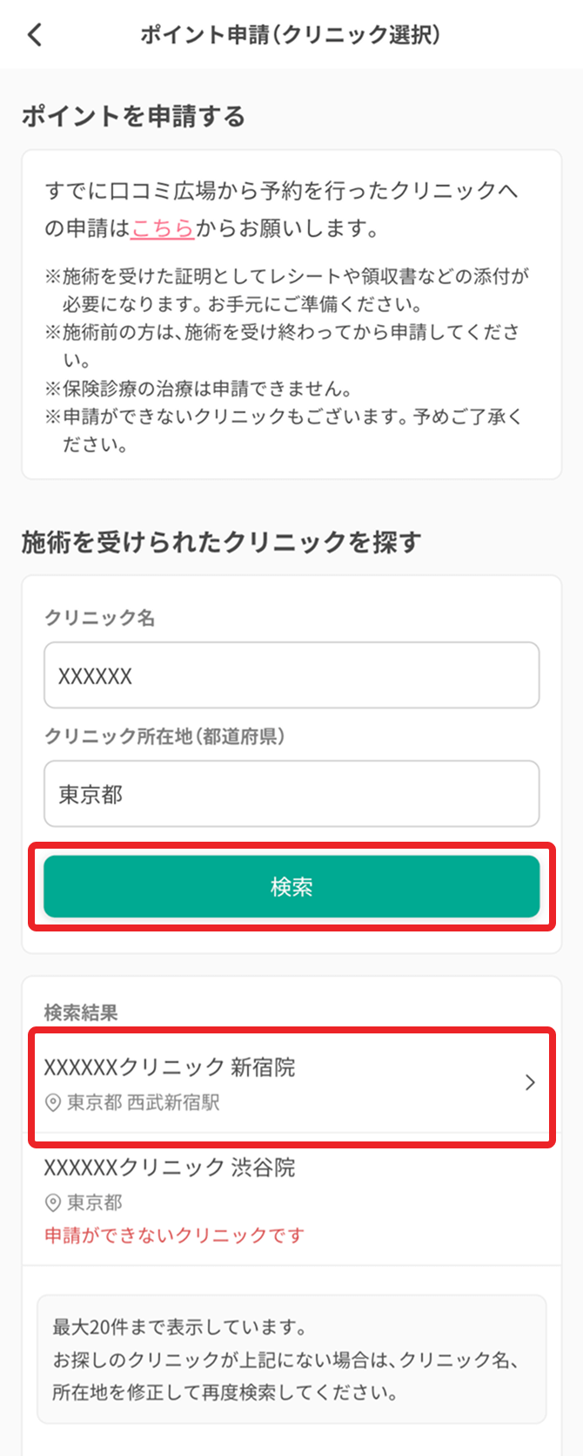Image resolution: width=583 pixels, height=1456 pixels.
Task: Click the ポイントを申請する heading
Action: coord(134,117)
